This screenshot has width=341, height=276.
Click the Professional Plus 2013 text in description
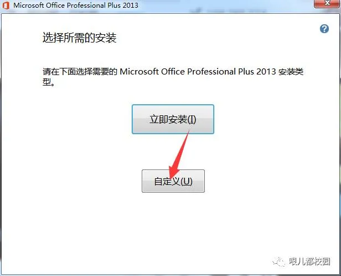coord(231,72)
